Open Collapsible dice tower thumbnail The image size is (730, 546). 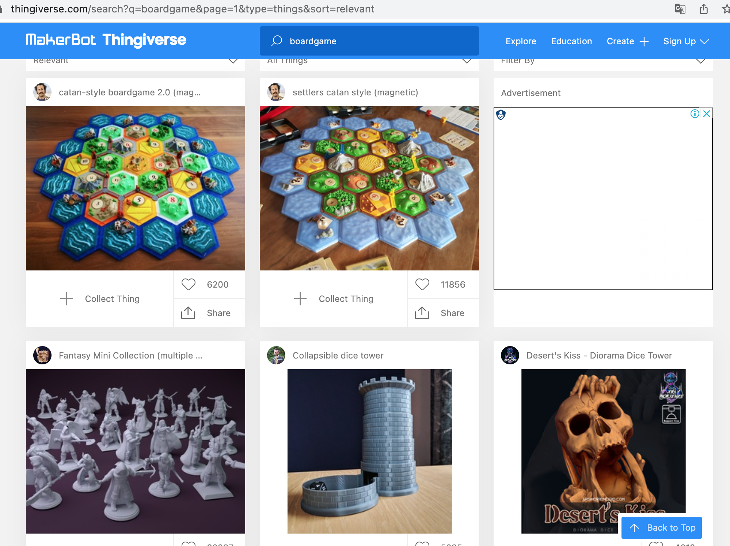[369, 451]
